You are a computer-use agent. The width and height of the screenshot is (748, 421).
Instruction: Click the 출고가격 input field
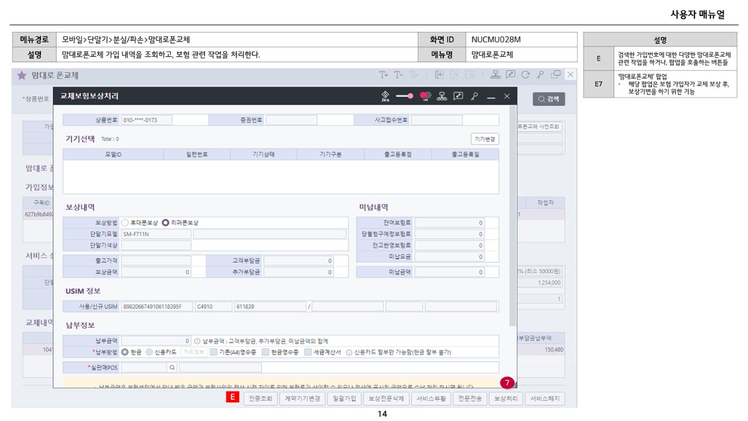[x=156, y=261]
